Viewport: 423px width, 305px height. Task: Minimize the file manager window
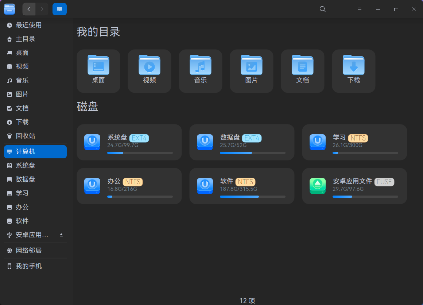[x=378, y=9]
